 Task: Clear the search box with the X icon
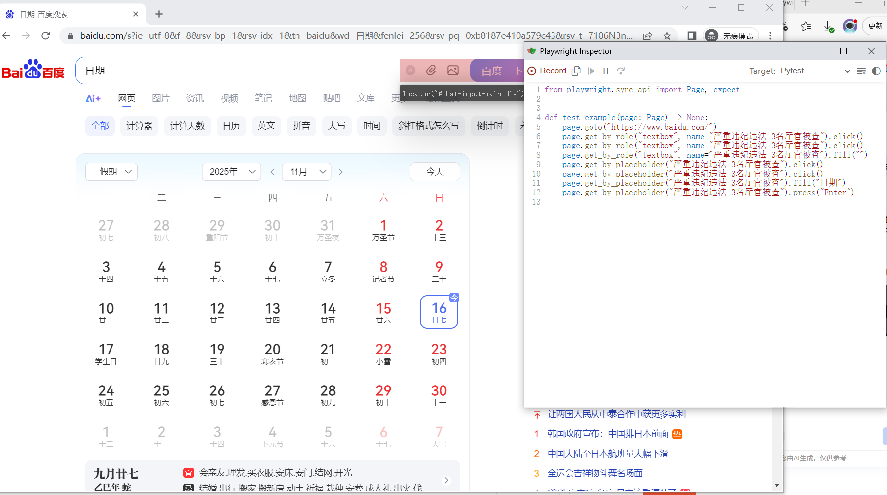(x=410, y=70)
